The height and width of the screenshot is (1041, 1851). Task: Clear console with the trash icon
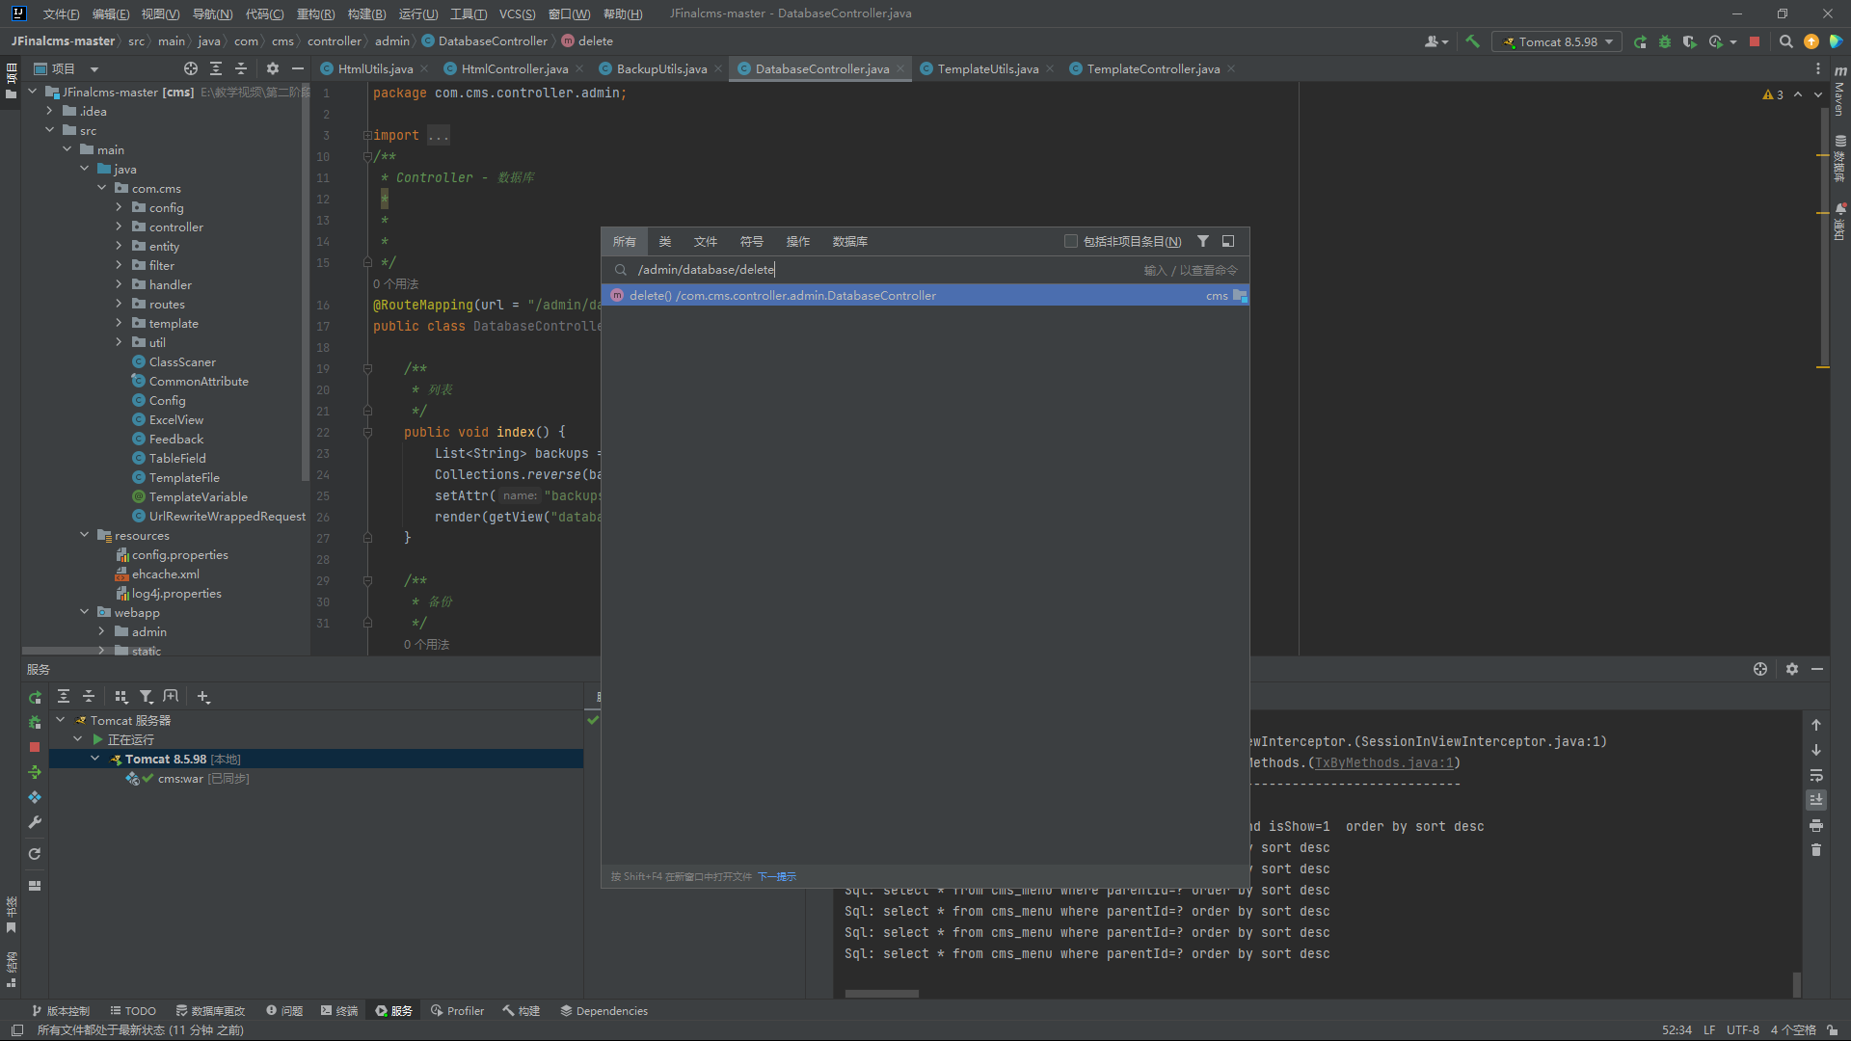click(x=1816, y=850)
